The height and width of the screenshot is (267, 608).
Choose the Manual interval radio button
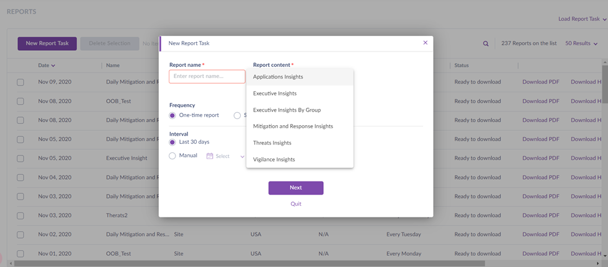coord(173,156)
